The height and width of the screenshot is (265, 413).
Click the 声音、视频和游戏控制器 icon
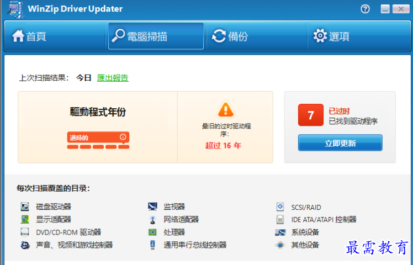pyautogui.click(x=25, y=245)
